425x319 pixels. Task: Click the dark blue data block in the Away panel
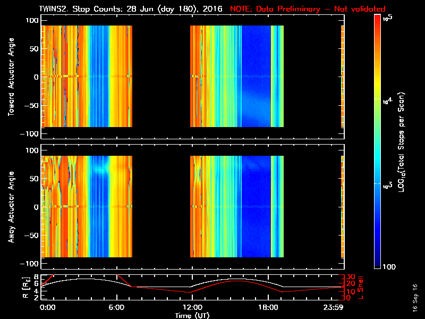click(256, 206)
